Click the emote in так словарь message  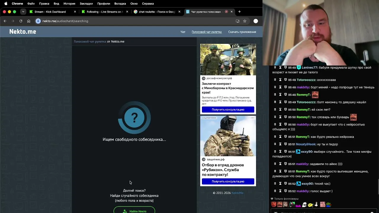pos(353,117)
